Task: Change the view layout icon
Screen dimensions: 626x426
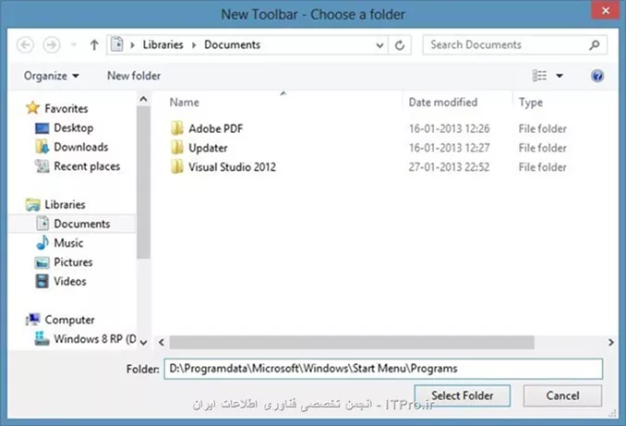Action: (x=539, y=76)
